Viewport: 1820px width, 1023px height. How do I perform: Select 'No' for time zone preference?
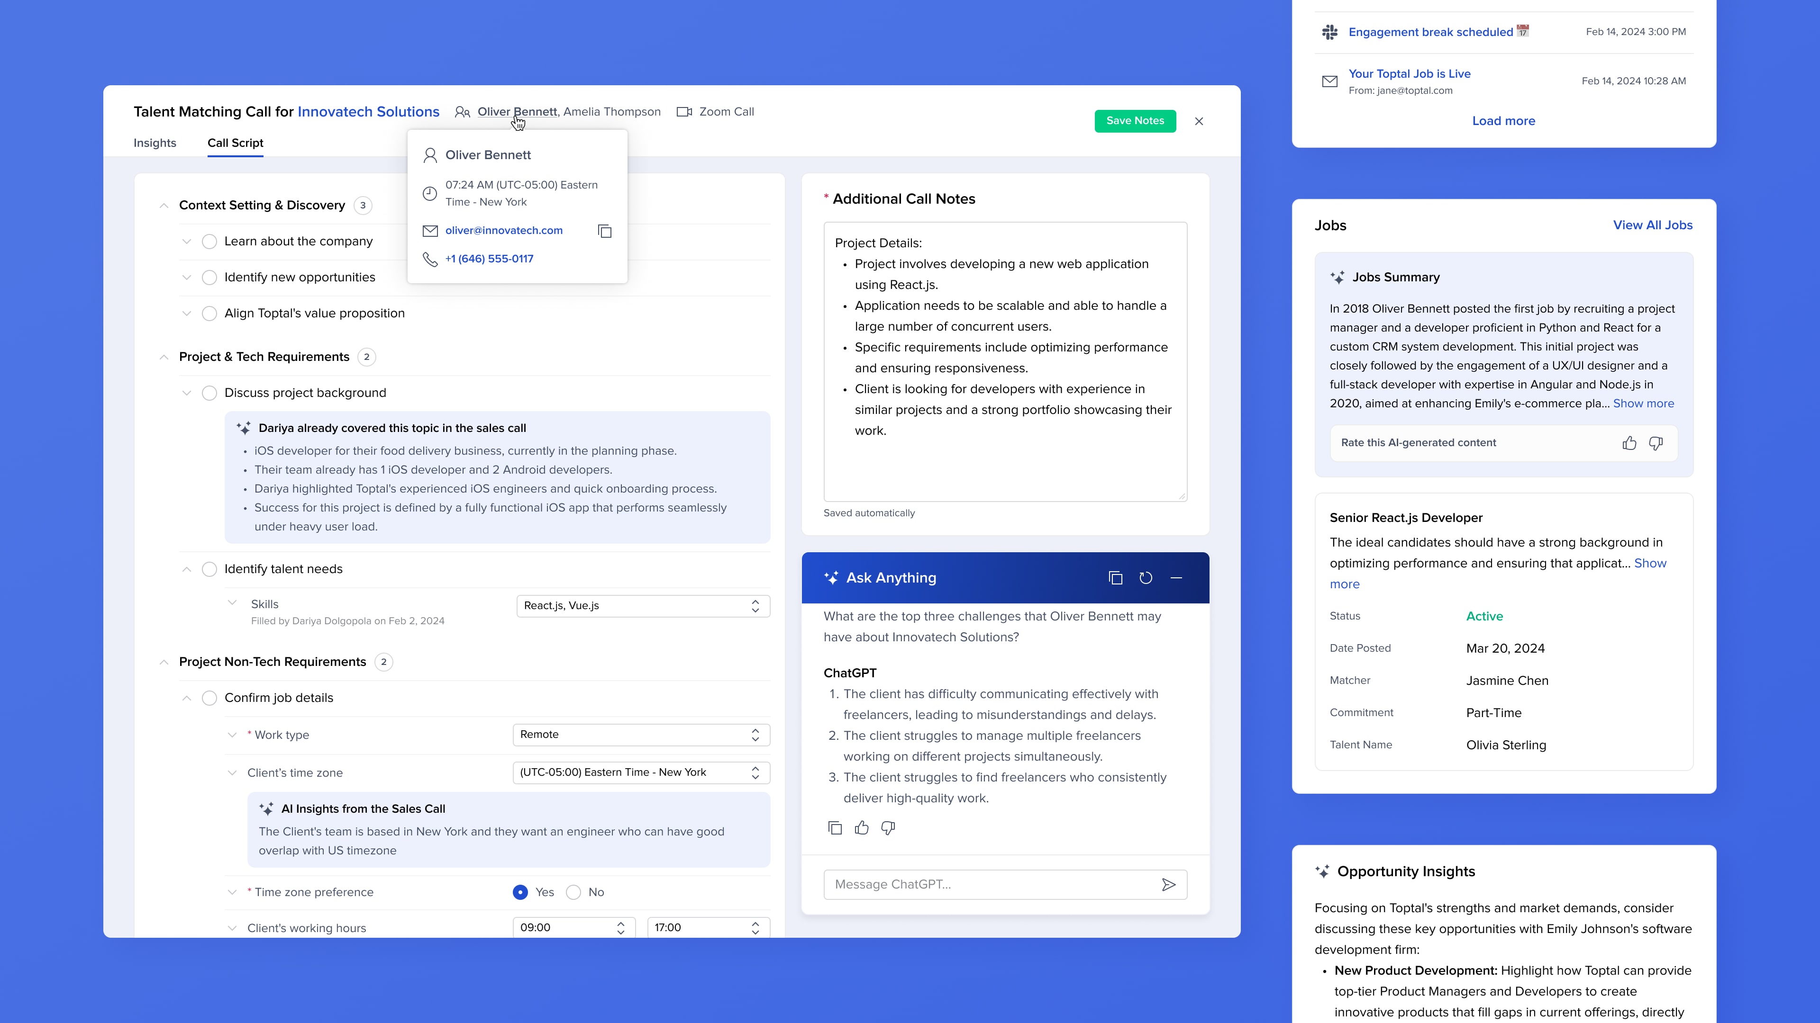(x=573, y=892)
